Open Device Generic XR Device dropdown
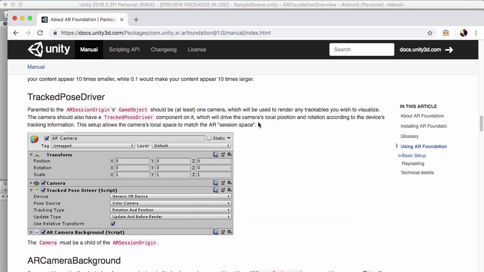The image size is (484, 272). point(171,196)
